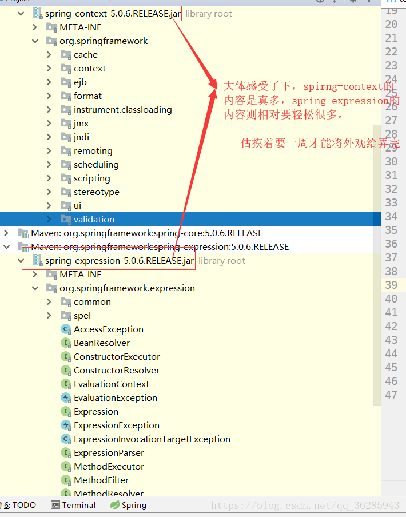Screen dimensions: 406x517
Task: Collapse org.springframework package node
Action: click(35, 41)
